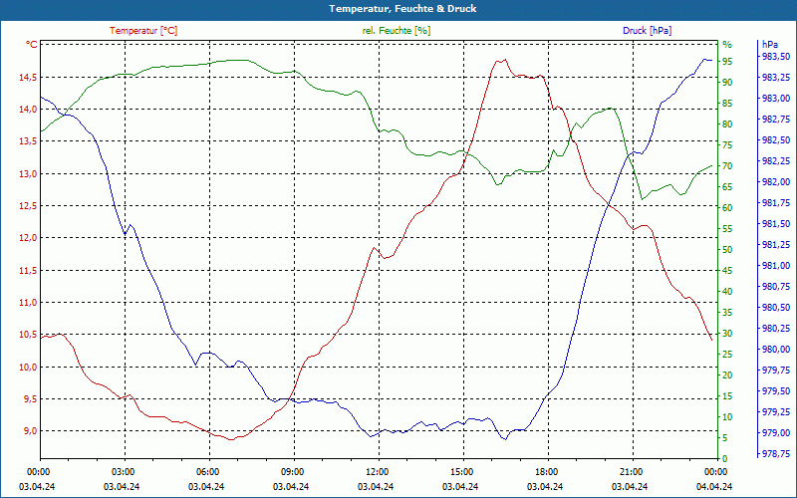
Task: Pick the 11,5 value on the temperature axis
Action: coord(28,270)
